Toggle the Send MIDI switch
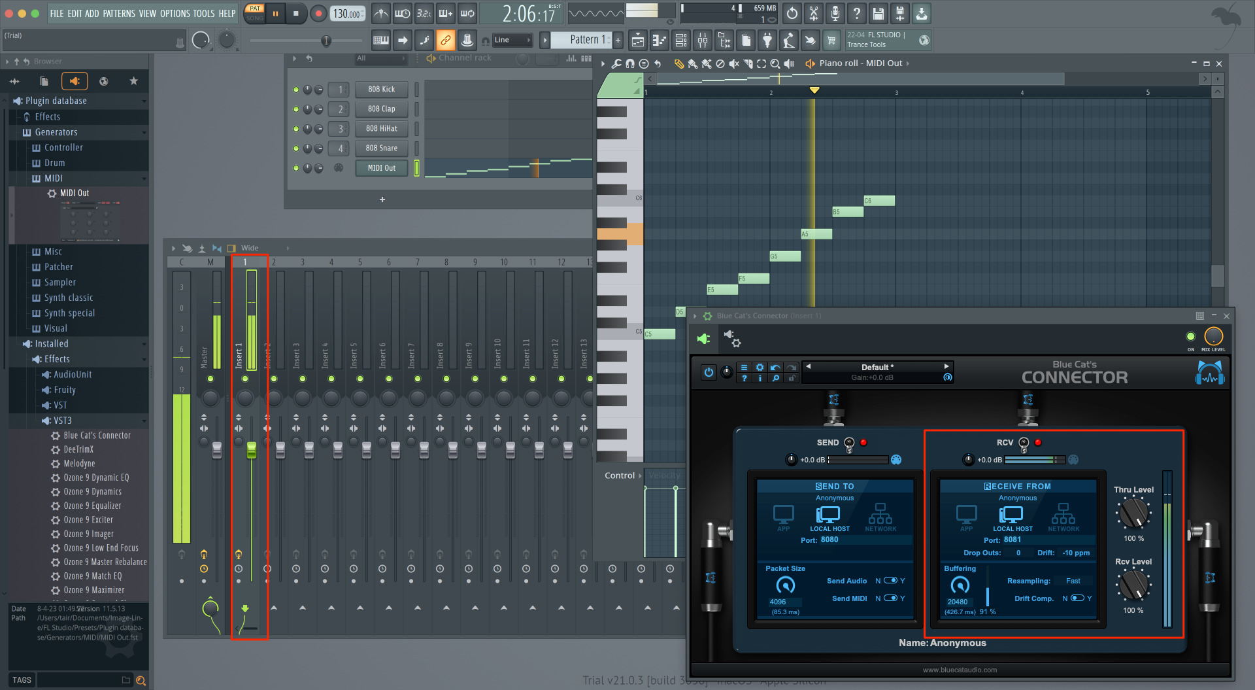 point(890,598)
